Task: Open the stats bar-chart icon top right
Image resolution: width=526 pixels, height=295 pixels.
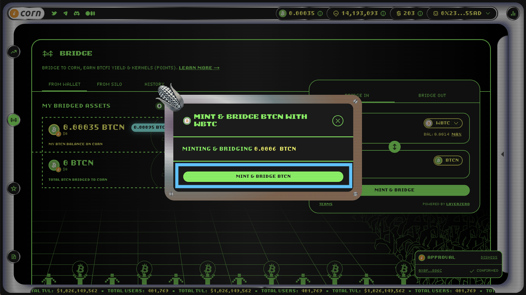Action: (x=513, y=13)
